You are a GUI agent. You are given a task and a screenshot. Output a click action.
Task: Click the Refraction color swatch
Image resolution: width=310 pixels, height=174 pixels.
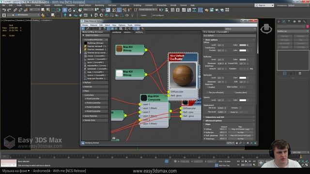click(x=243, y=77)
